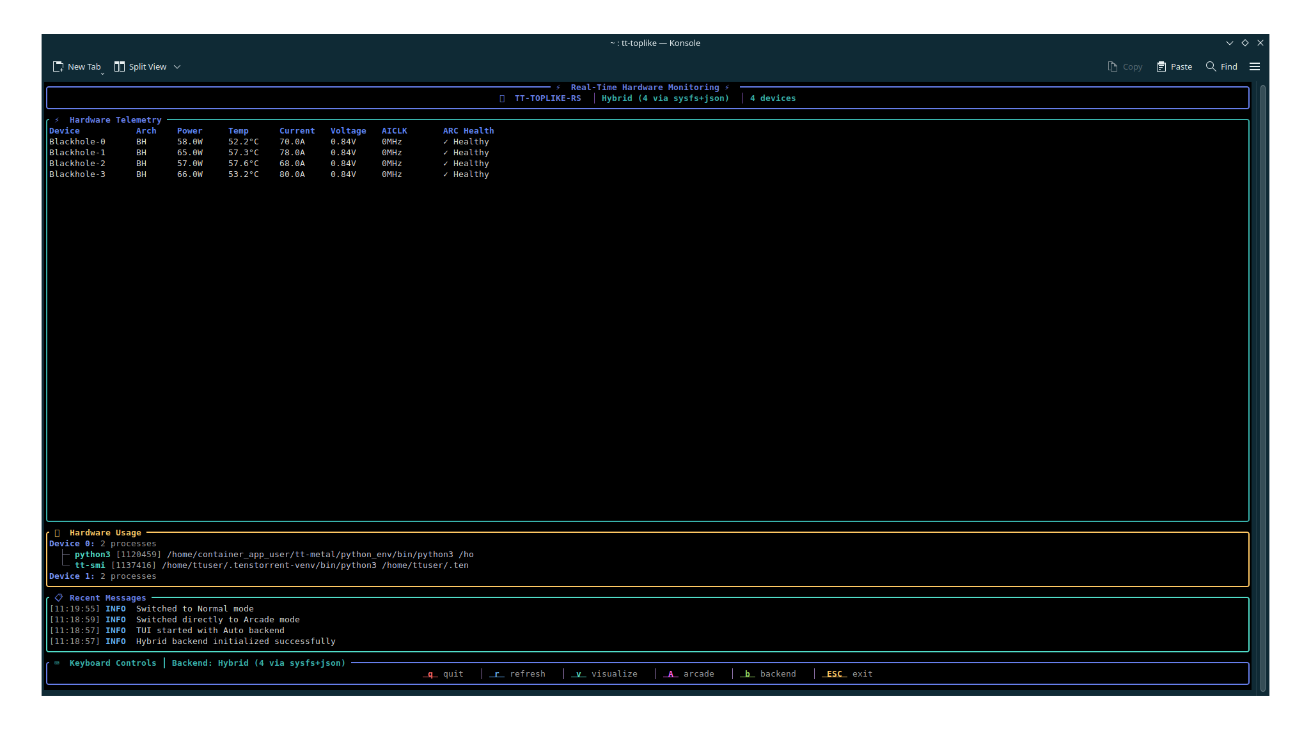The height and width of the screenshot is (745, 1311).
Task: Select the TT-TOPLIKE-RS header label
Action: [x=548, y=98]
